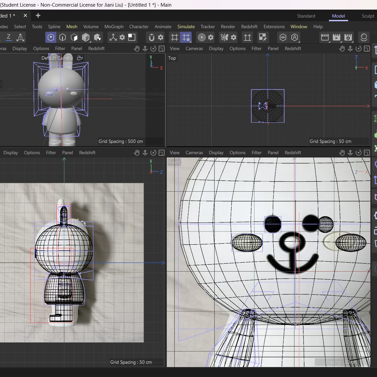Click the dolly arrows icon in the Top viewport
Image resolution: width=377 pixels, height=377 pixels.
coord(350,48)
